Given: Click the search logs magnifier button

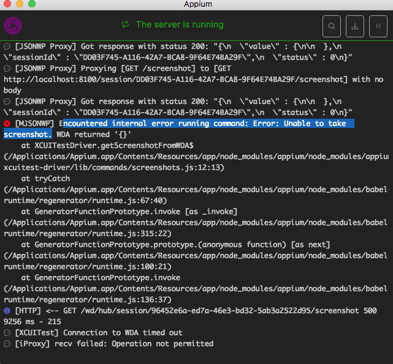Looking at the screenshot, I should pos(331,26).
